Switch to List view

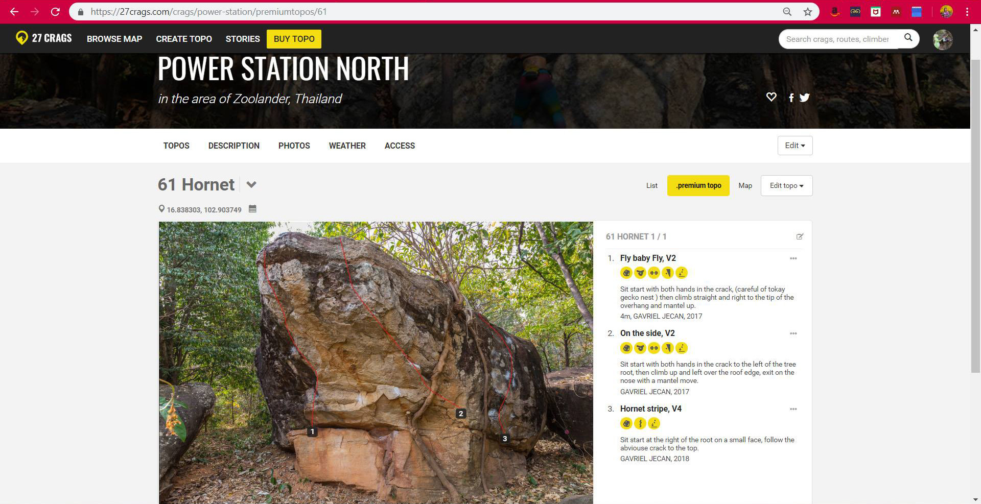(651, 186)
